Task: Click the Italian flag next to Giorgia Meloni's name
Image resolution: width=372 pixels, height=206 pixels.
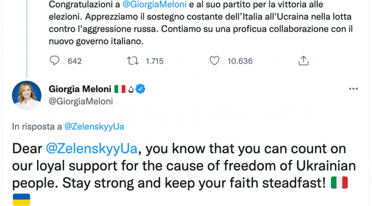Action: coord(120,89)
